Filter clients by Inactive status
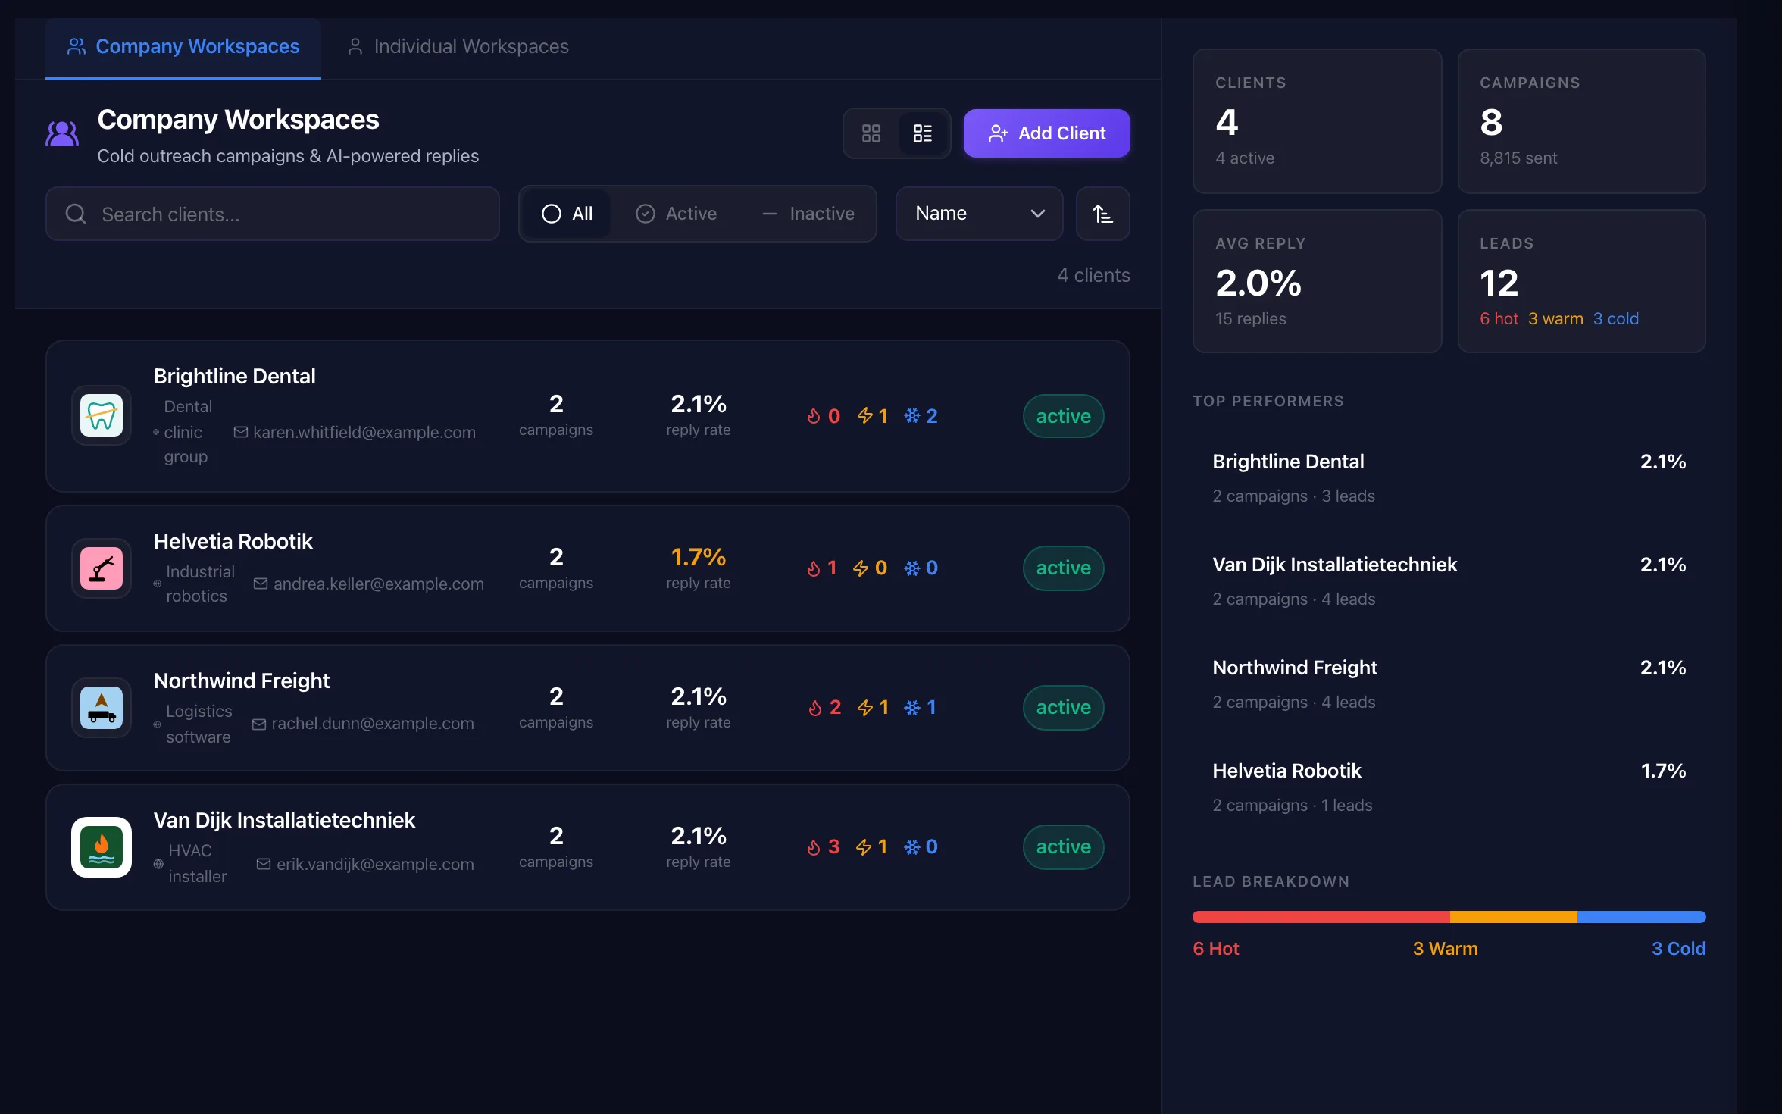This screenshot has height=1114, width=1782. (808, 214)
